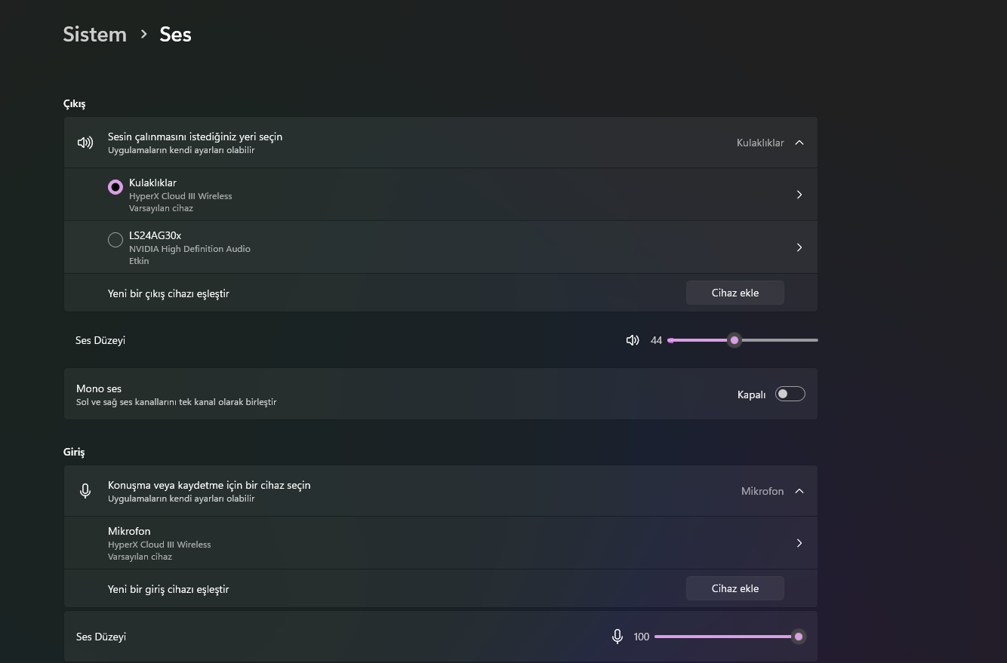Click Cihaz ekle for output device

coord(734,293)
